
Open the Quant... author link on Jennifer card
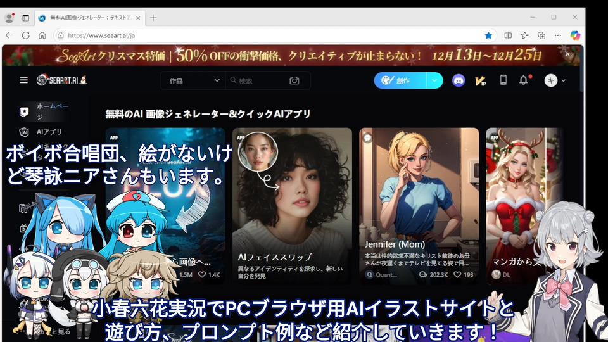click(x=381, y=274)
